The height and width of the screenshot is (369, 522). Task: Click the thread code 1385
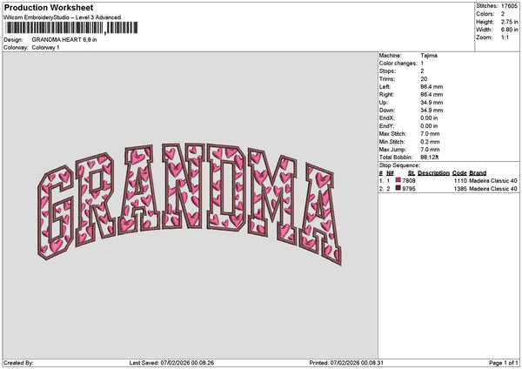[460, 189]
